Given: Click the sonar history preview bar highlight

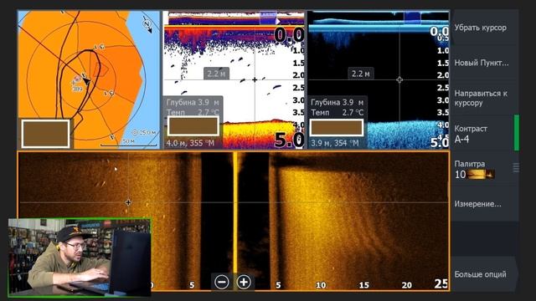Looking at the screenshot, I should point(268,18).
